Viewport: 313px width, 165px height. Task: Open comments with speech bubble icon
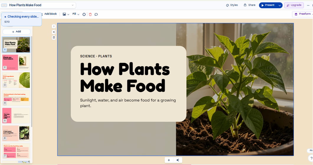coord(96,14)
